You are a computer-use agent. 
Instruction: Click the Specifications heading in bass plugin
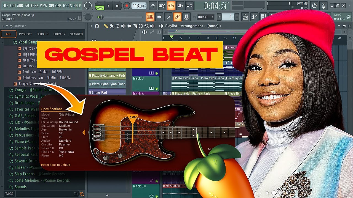point(52,109)
